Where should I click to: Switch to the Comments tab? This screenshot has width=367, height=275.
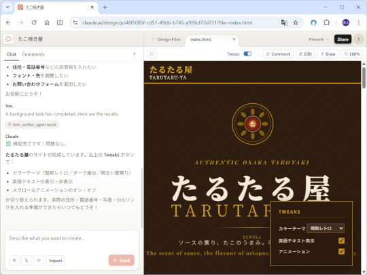coord(33,54)
